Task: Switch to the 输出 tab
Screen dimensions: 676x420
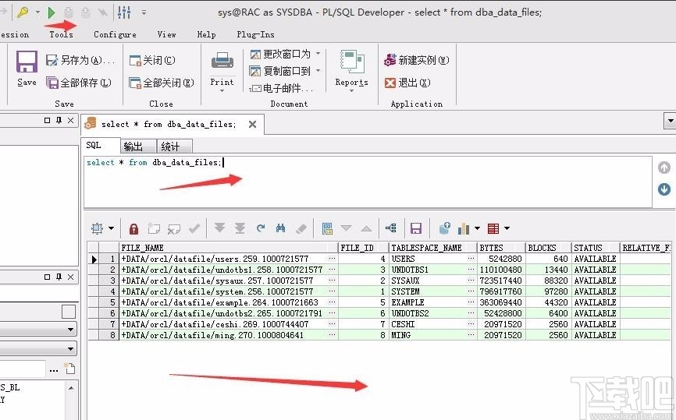Action: (x=133, y=146)
